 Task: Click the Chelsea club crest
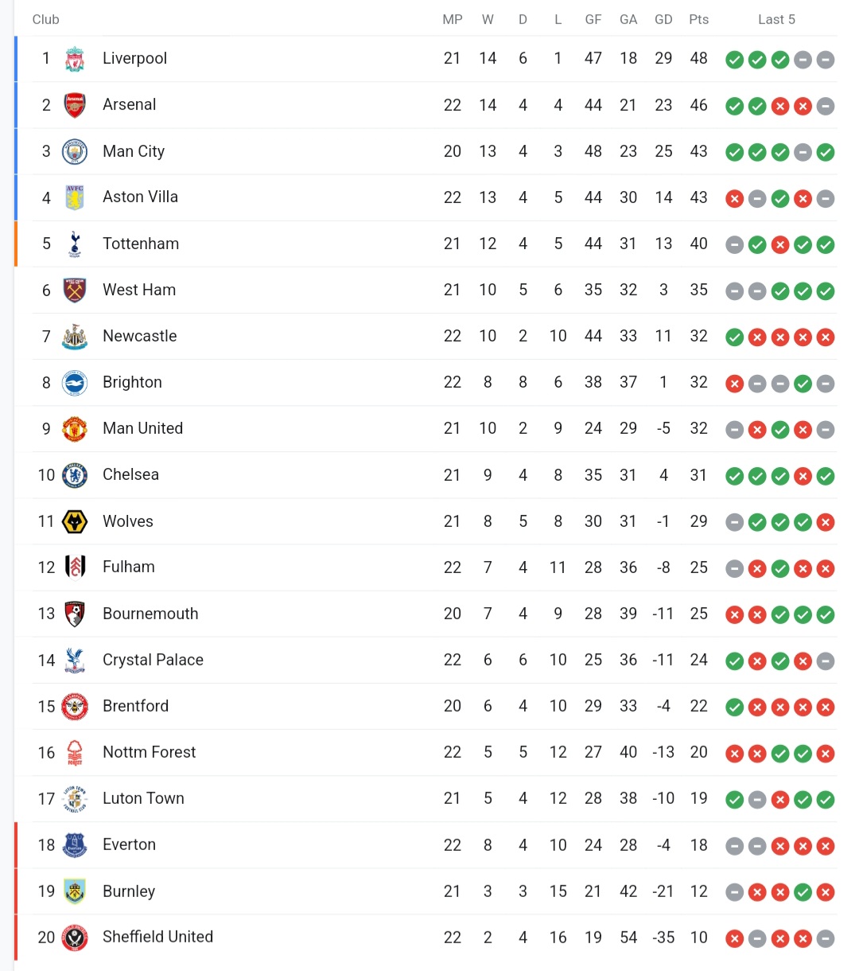pos(75,475)
